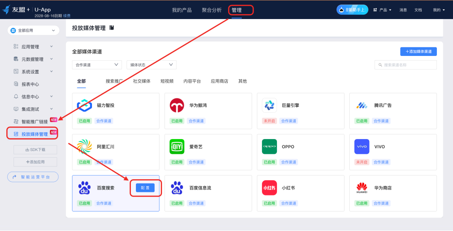Click the 系统设置 sidebar icon
The height and width of the screenshot is (231, 453).
(16, 71)
